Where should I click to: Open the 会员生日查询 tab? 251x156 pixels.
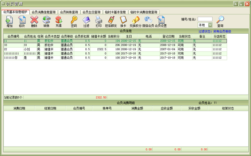[x=93, y=12]
